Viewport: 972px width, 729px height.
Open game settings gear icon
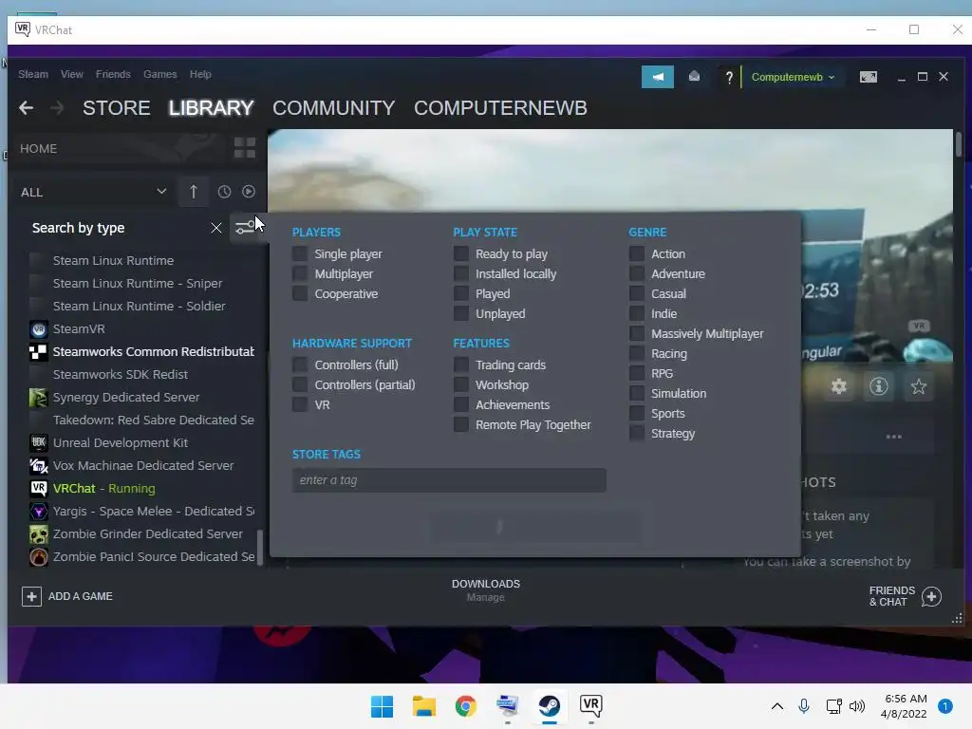[839, 387]
